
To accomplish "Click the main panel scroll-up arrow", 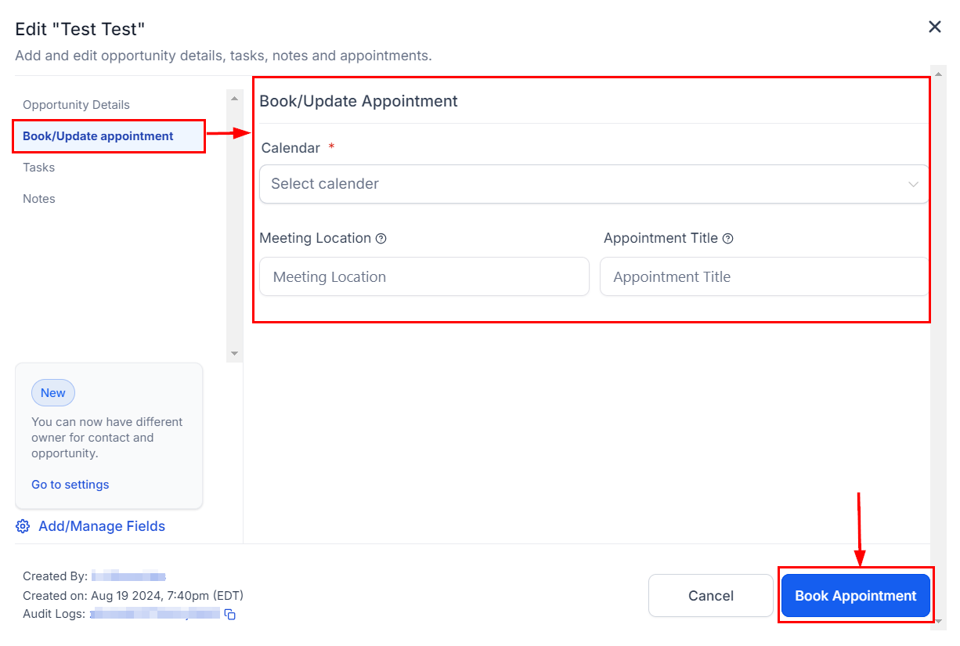I will click(x=940, y=73).
